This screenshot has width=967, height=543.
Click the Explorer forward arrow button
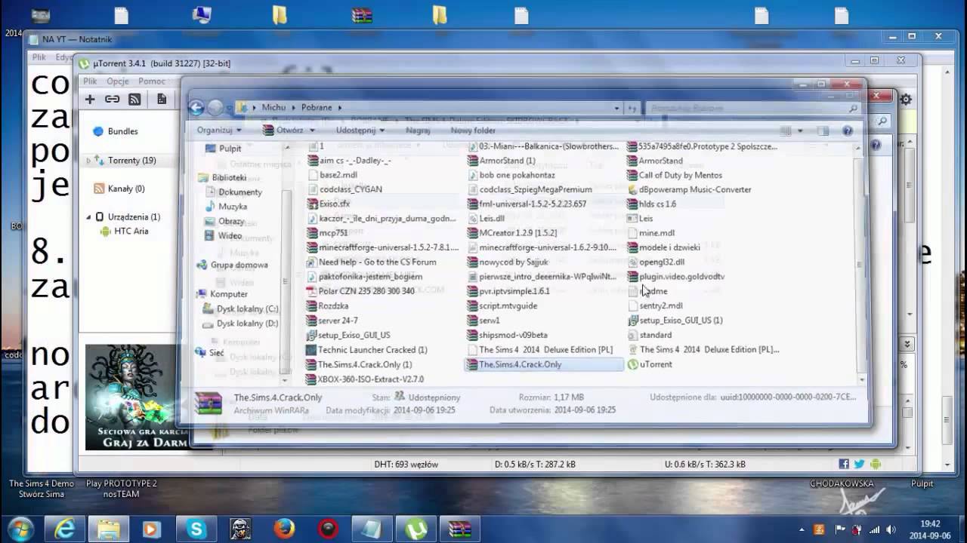point(215,108)
